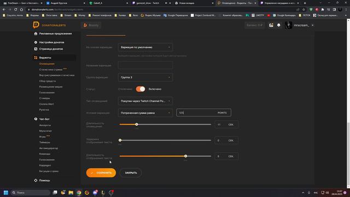Open Автомодератор under Чат-бот
The height and width of the screenshot is (197, 350).
pyautogui.click(x=49, y=148)
